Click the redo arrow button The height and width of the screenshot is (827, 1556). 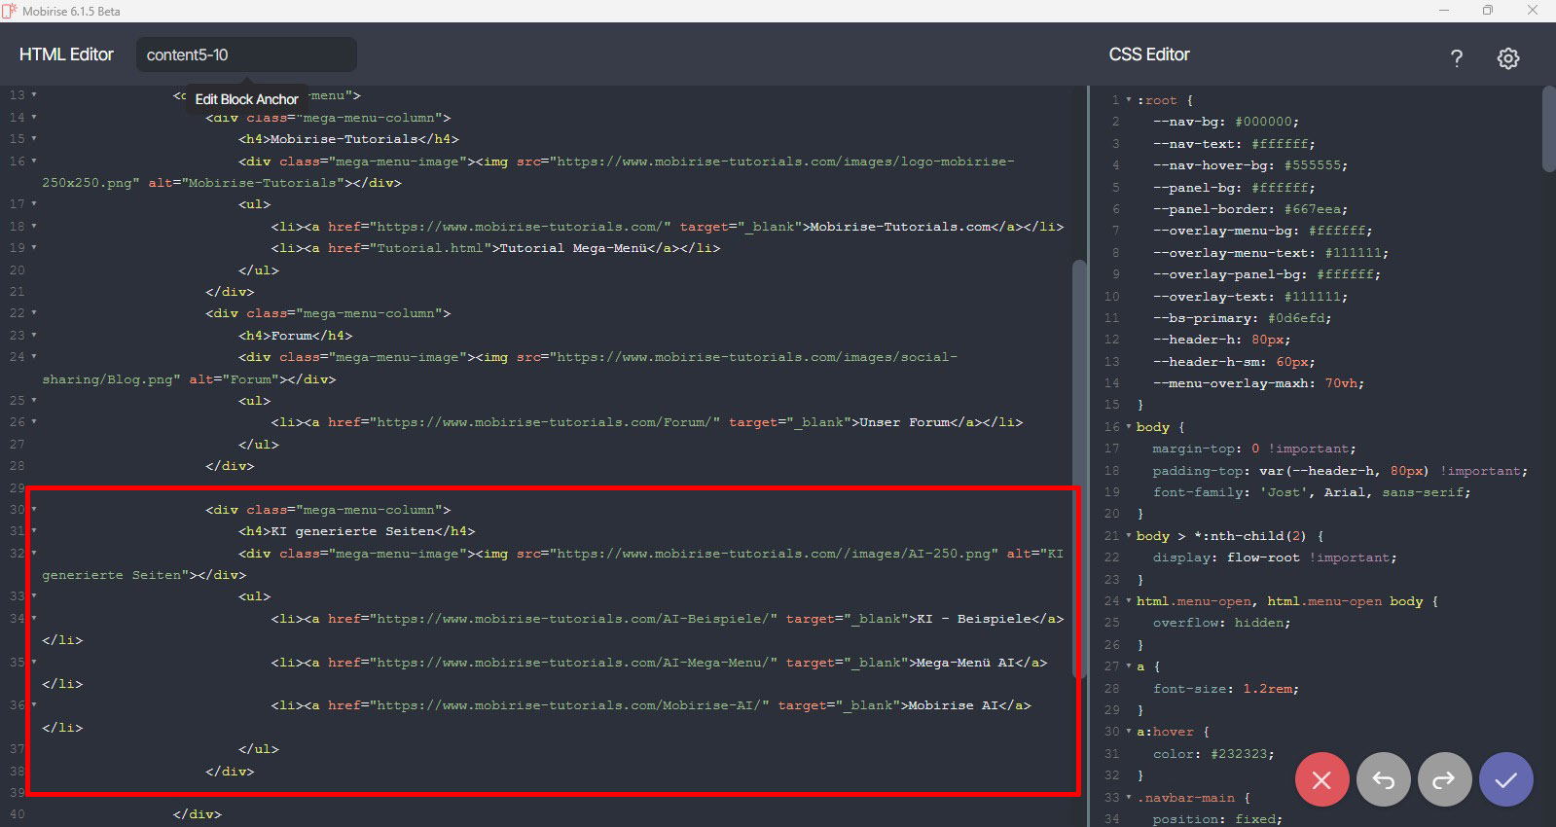[1444, 779]
